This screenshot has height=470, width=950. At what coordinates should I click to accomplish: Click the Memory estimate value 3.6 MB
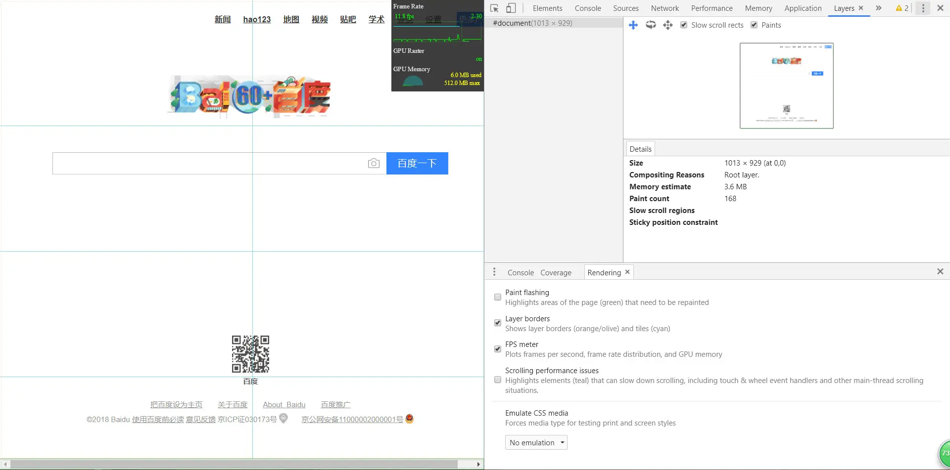point(735,187)
